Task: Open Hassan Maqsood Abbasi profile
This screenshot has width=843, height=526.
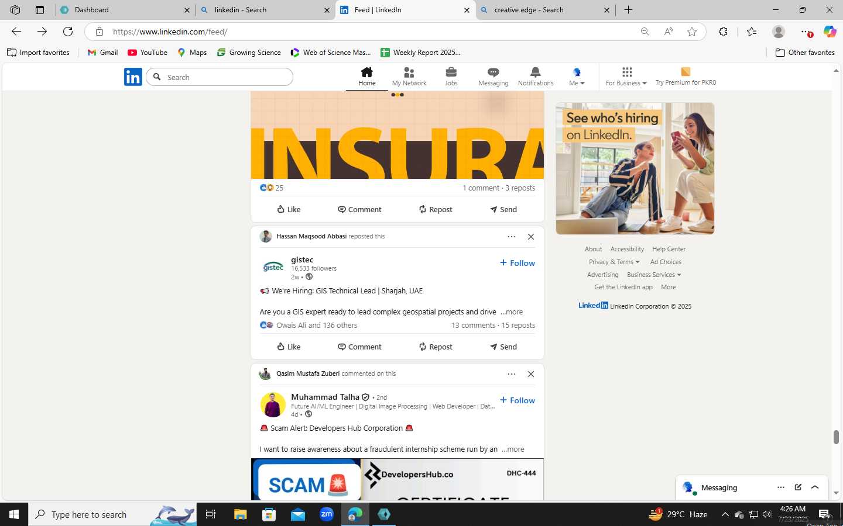Action: (x=311, y=236)
